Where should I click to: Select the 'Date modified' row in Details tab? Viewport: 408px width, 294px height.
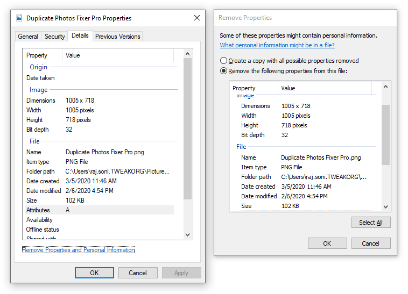coord(100,191)
